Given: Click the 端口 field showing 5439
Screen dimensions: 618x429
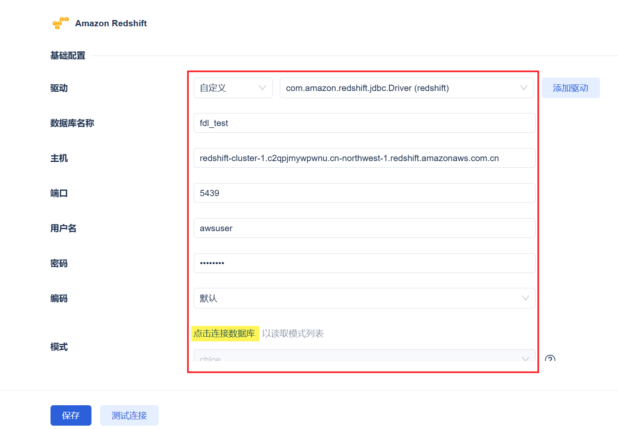Looking at the screenshot, I should (365, 193).
